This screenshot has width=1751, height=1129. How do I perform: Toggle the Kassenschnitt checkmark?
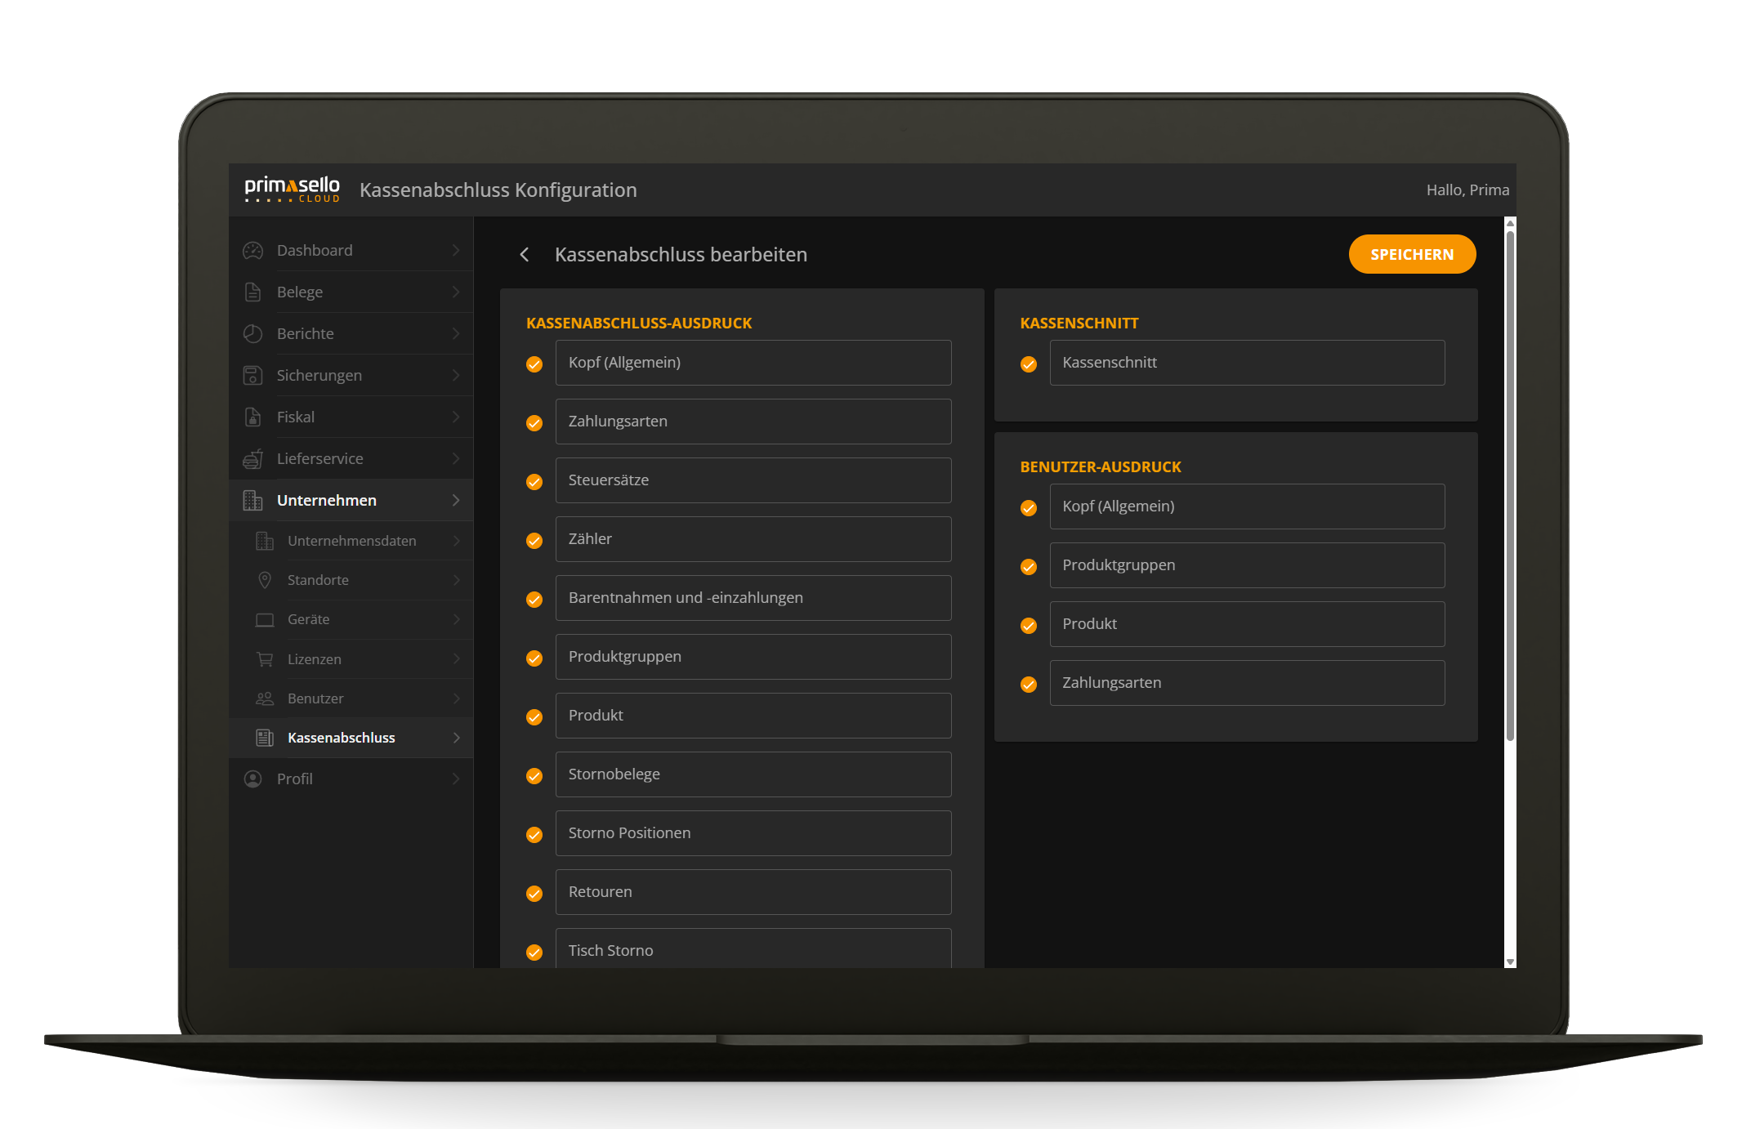[1028, 364]
